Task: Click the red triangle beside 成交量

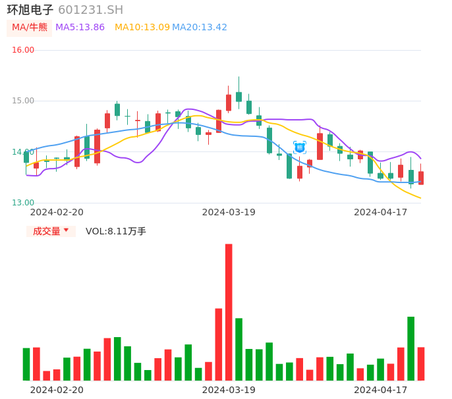Action: coord(66,230)
